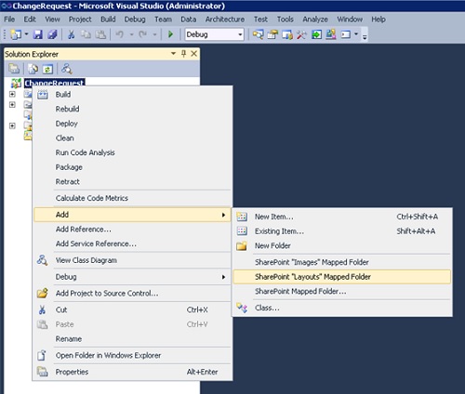Click the Save All toolbar icon
The height and width of the screenshot is (394, 465).
52,34
